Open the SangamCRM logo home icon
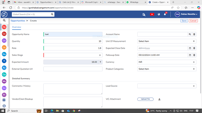 4,14
